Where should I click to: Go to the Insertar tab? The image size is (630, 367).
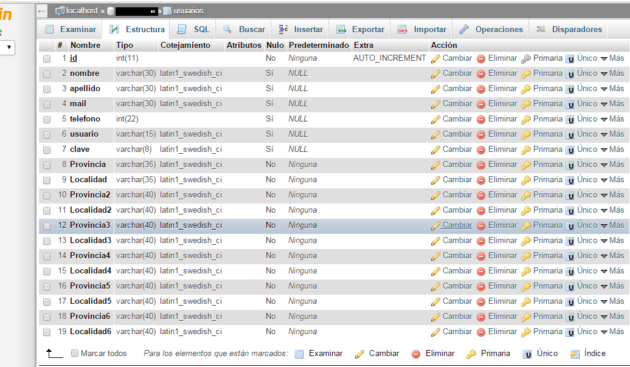[300, 29]
